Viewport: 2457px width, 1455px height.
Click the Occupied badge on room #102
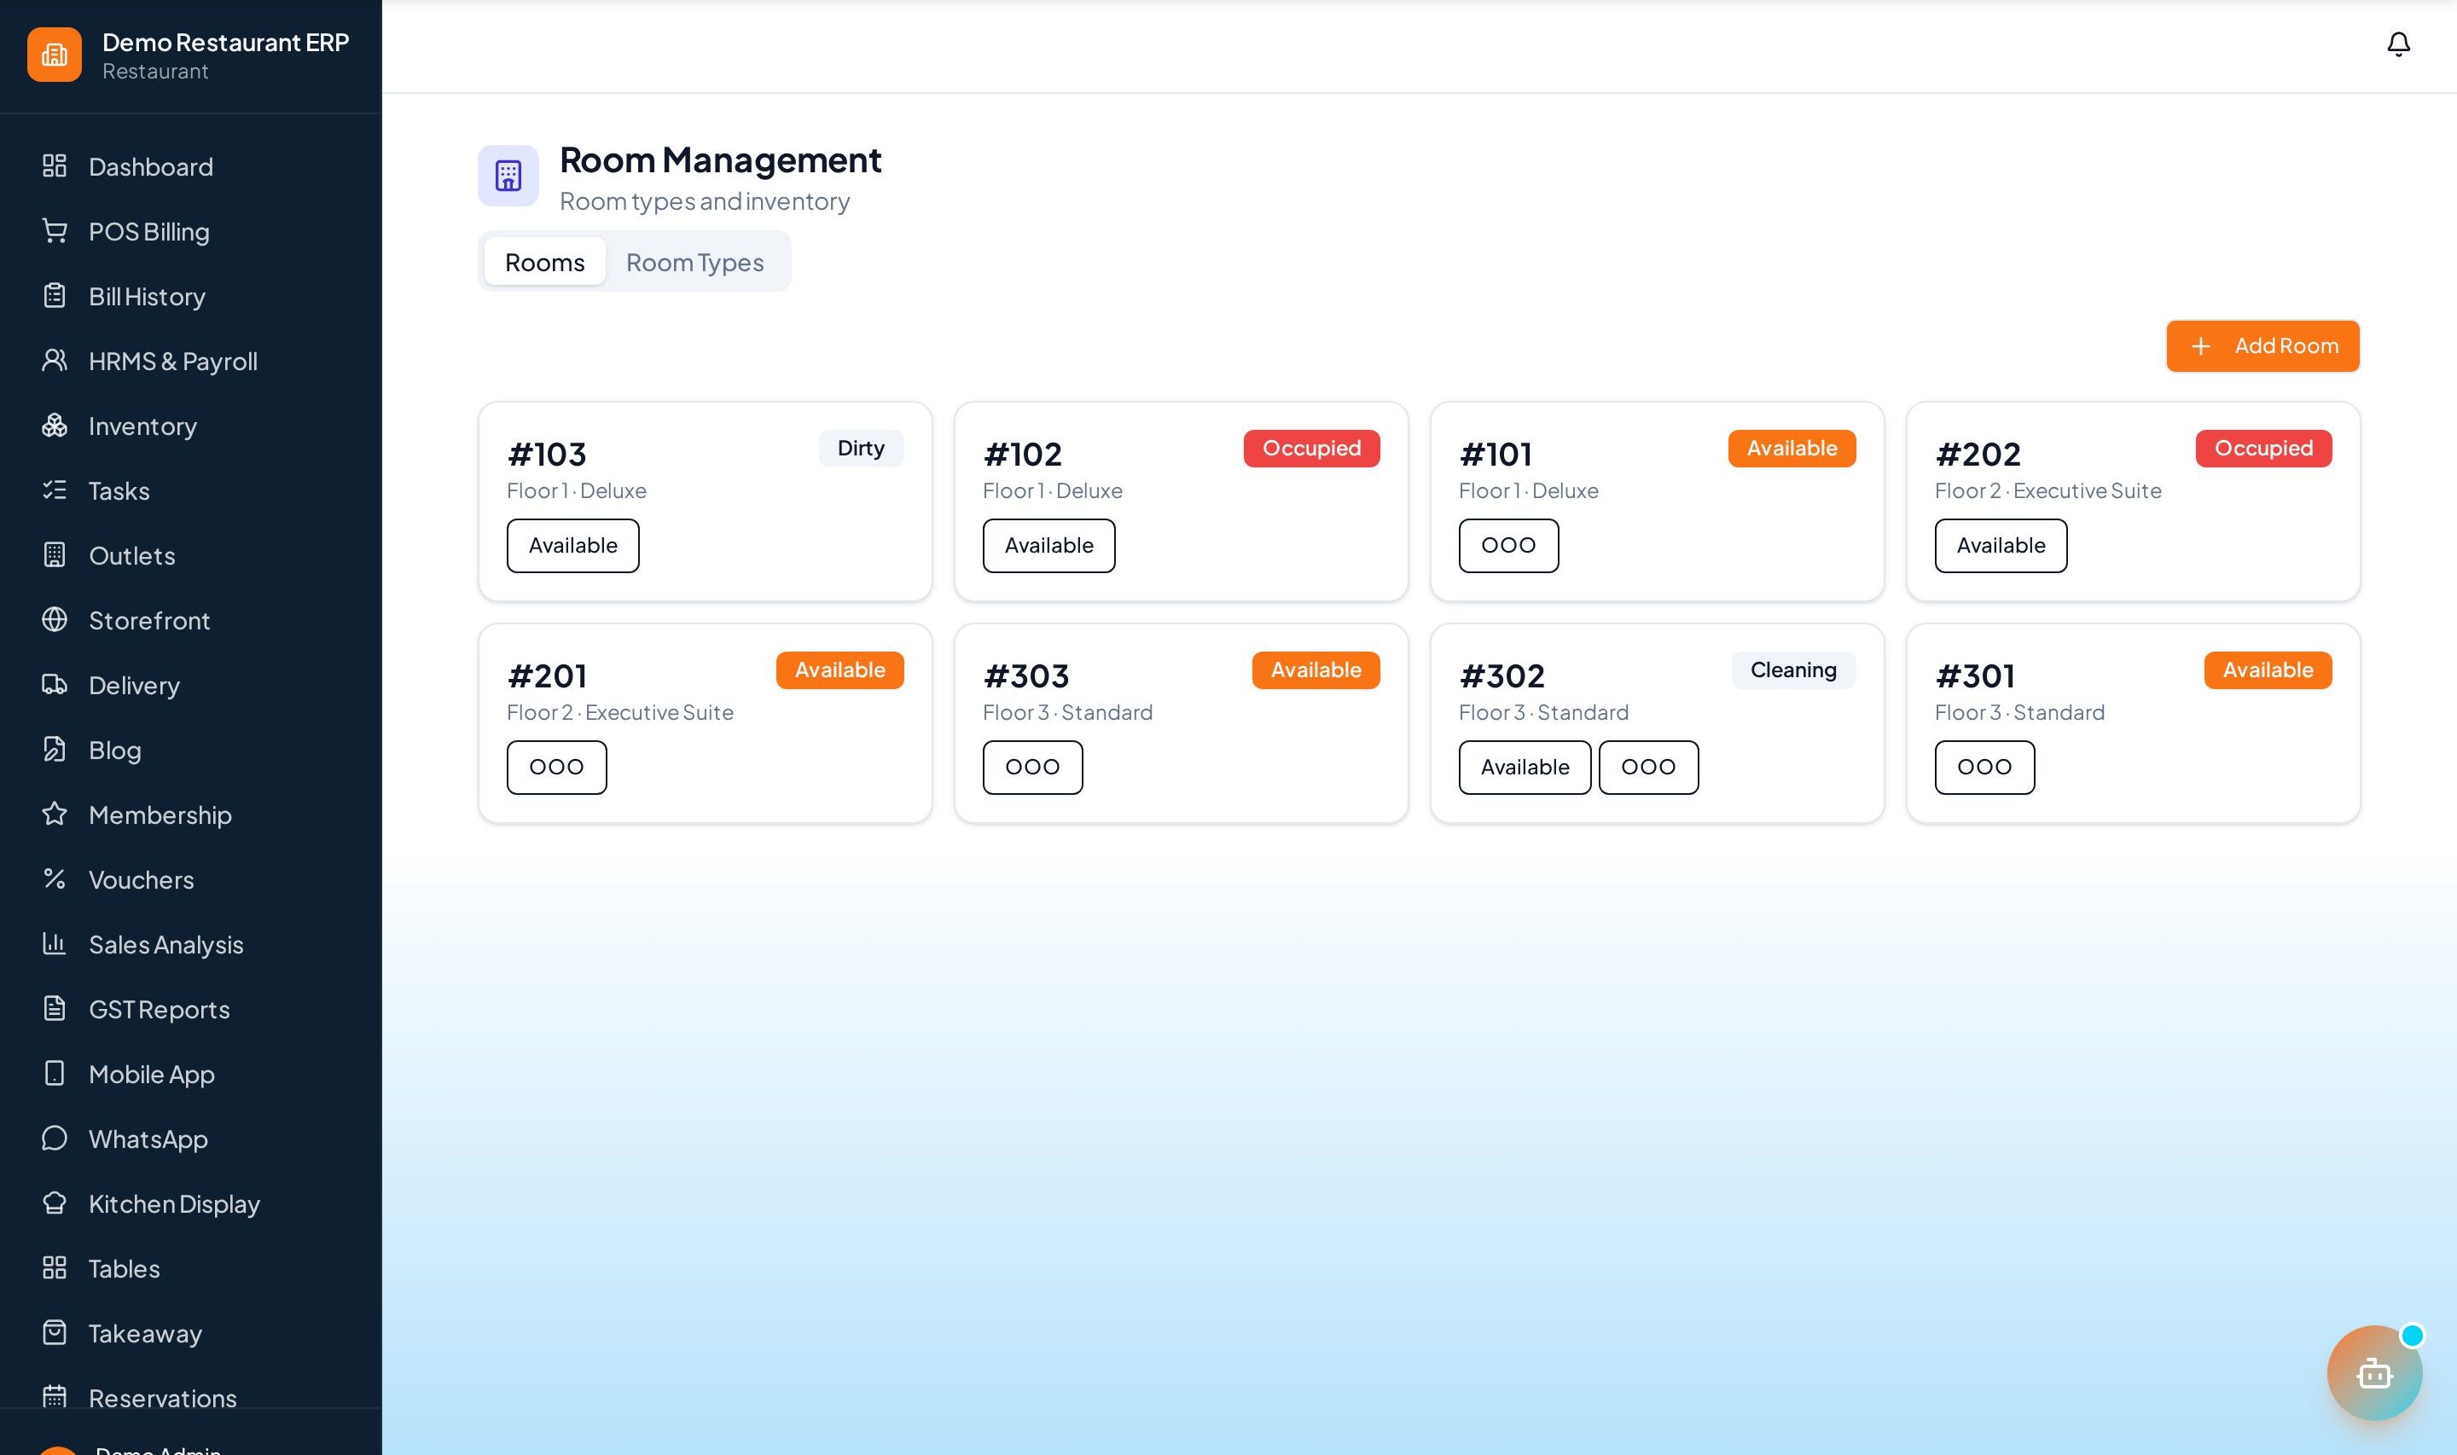pyautogui.click(x=1311, y=448)
